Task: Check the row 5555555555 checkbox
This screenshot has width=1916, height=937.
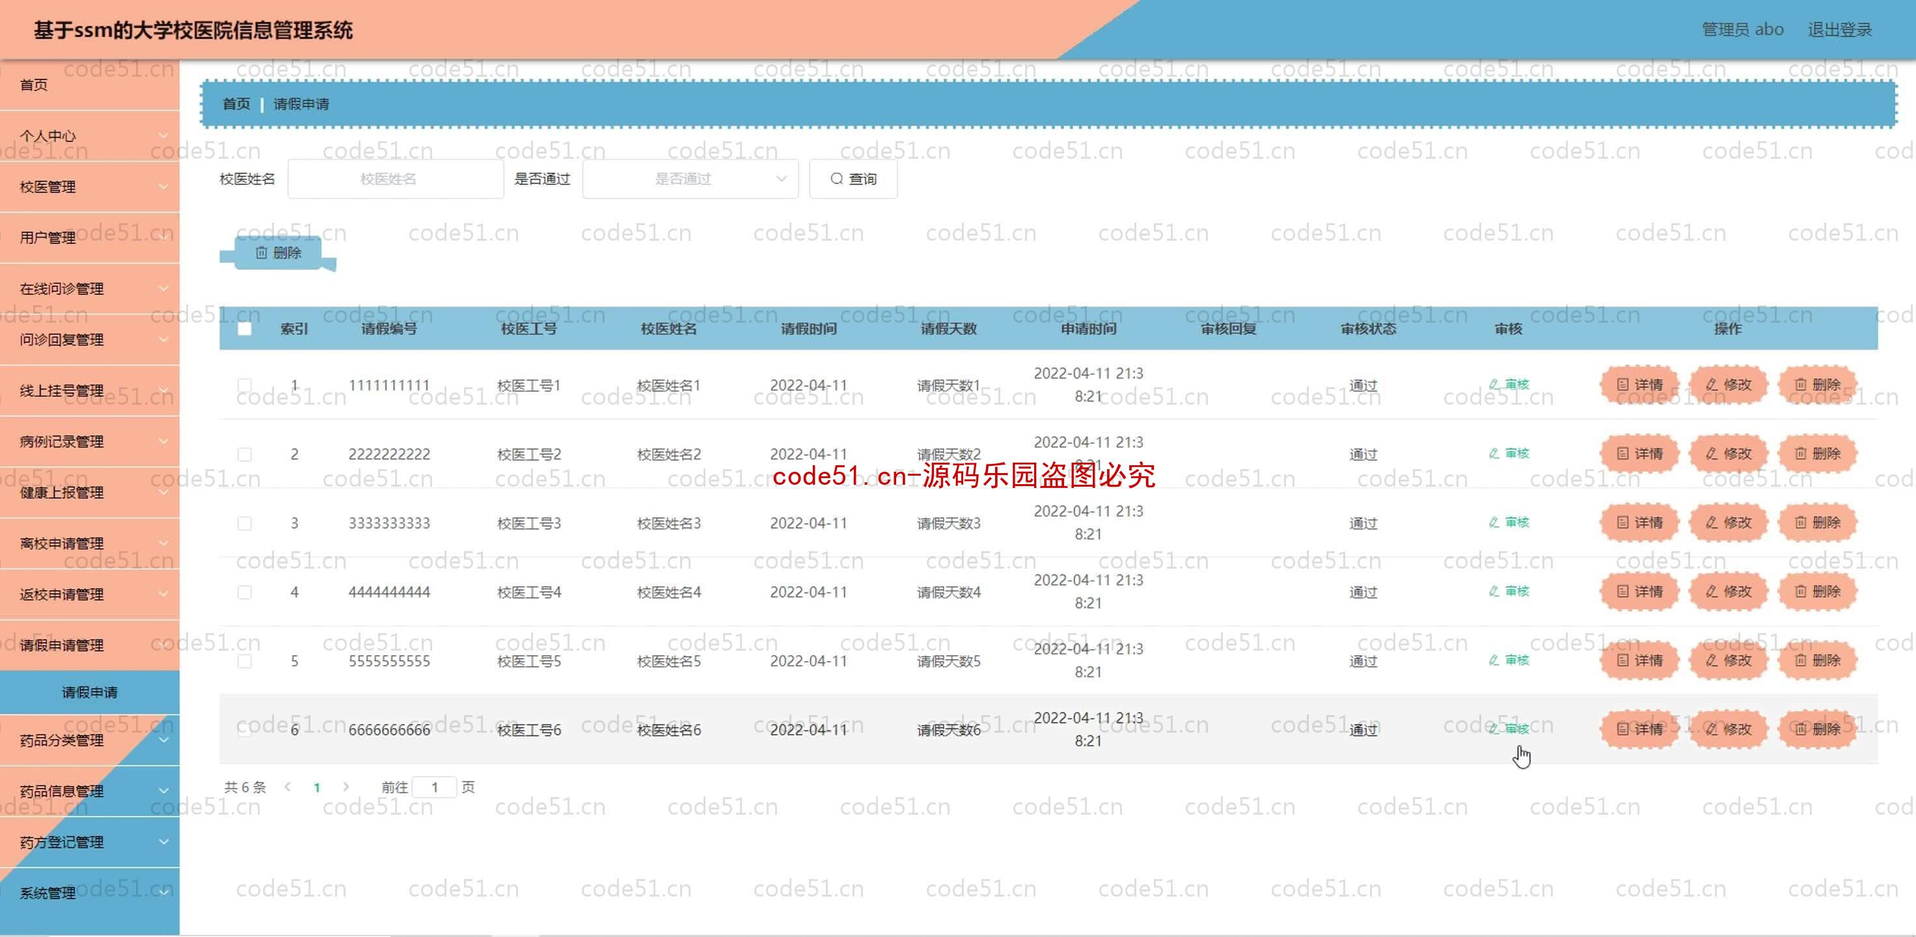Action: (244, 661)
